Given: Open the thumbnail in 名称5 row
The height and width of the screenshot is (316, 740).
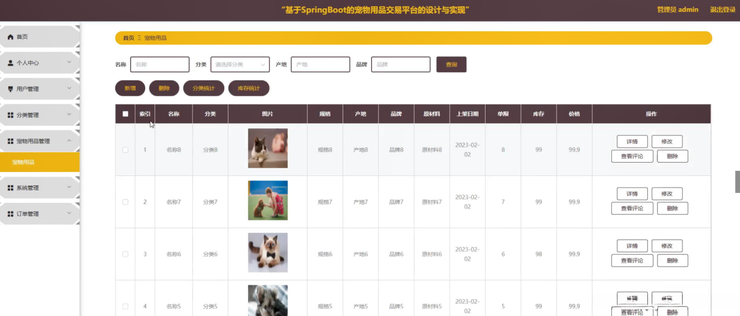Looking at the screenshot, I should click(268, 301).
